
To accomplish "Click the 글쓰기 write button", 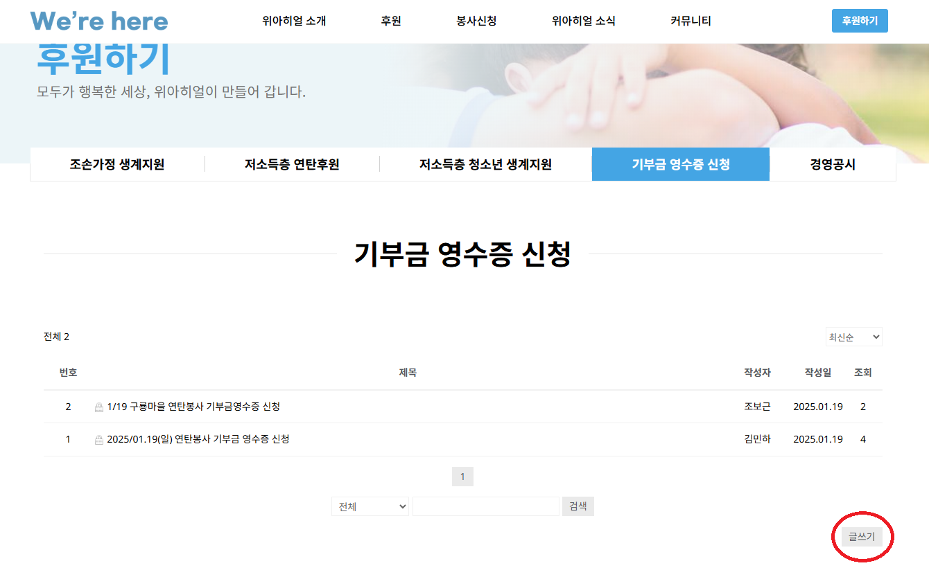I will pos(862,537).
